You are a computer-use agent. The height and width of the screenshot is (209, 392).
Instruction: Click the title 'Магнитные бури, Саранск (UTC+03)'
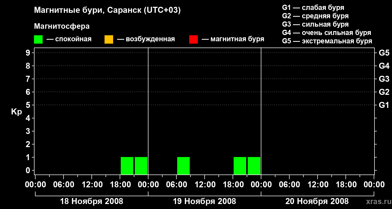point(107,10)
